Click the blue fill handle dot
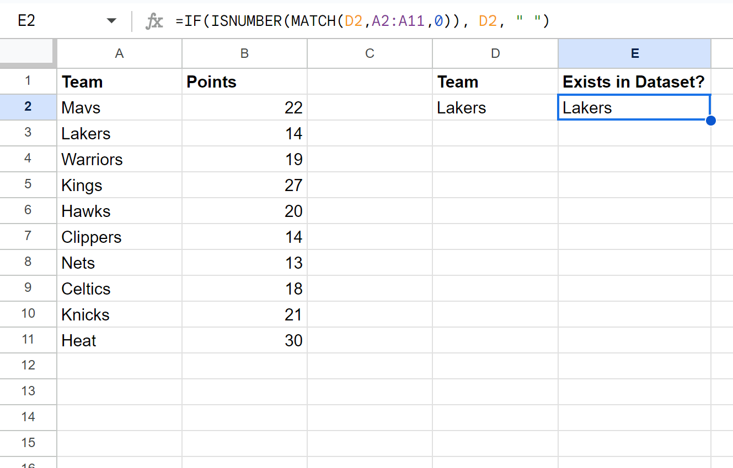The height and width of the screenshot is (468, 733). (x=711, y=120)
